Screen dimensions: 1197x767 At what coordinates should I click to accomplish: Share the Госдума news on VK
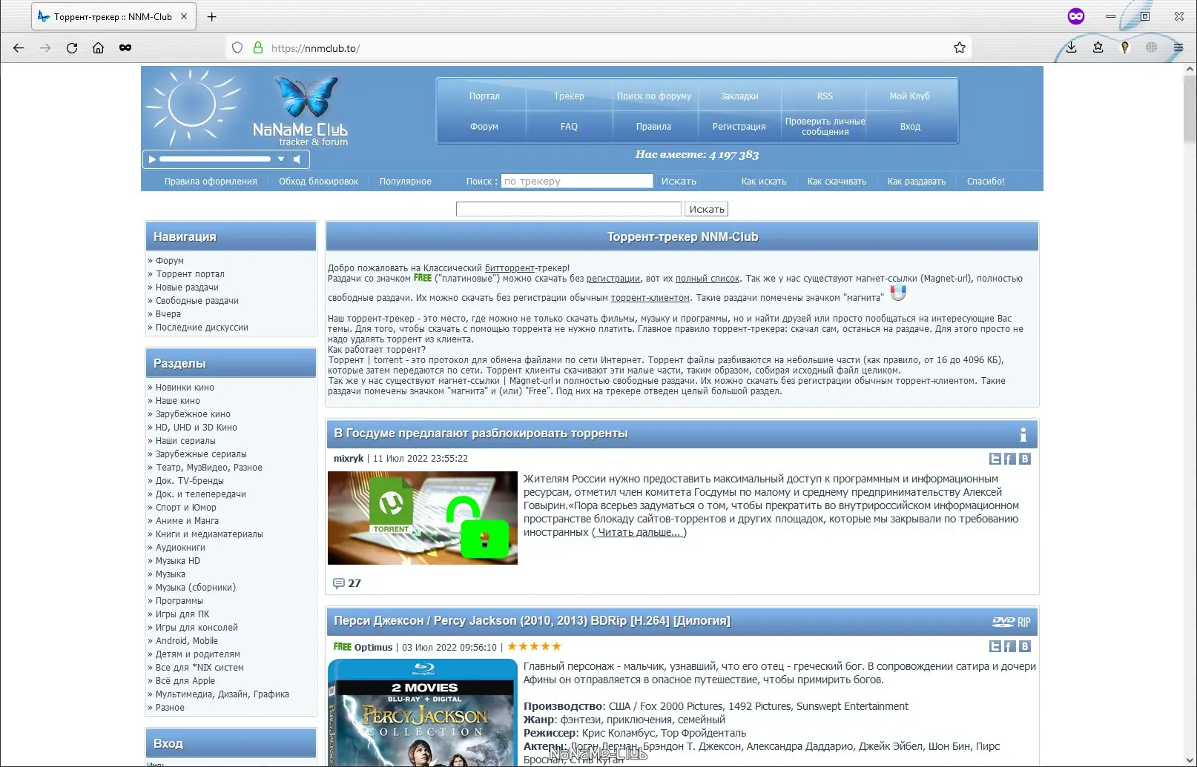coord(1025,459)
